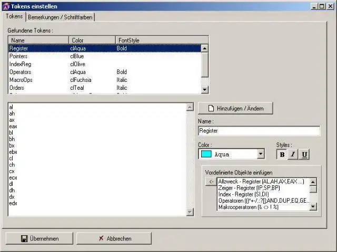337x252 pixels.
Task: Click scroll up arrow of register list
Action: 190,107
